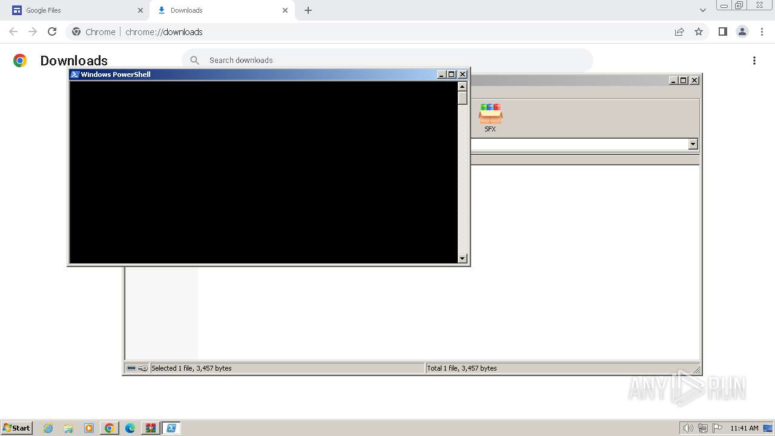Open Microsoft Edge from taskbar
The height and width of the screenshot is (436, 775).
[130, 428]
